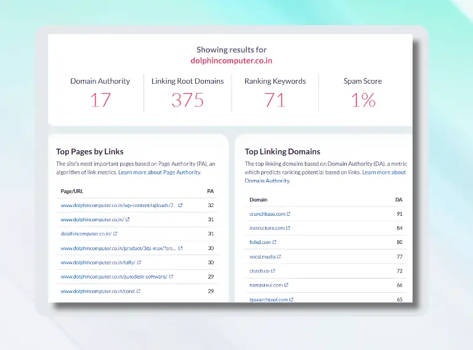The width and height of the screenshot is (473, 350).
Task: Click the Domain column header
Action: tap(258, 200)
